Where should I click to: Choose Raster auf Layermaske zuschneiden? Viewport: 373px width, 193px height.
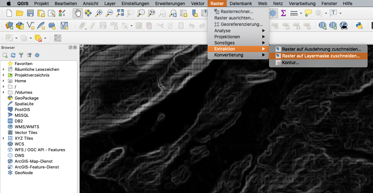click(321, 56)
